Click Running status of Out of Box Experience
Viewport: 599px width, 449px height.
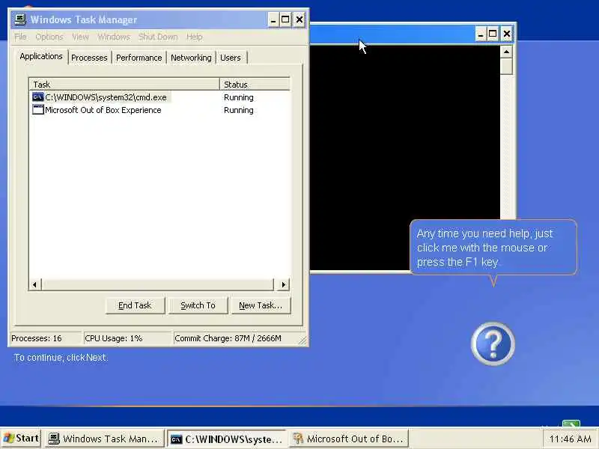(239, 110)
